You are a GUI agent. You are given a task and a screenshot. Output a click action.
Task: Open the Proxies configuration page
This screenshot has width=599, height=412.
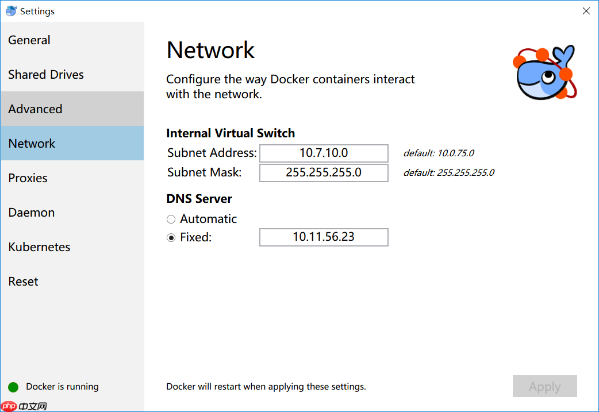coord(27,178)
